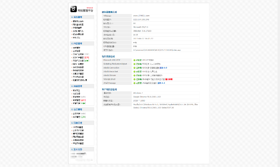This screenshot has width=280, height=167.
Task: Click green check icon in Scripting.FileSystemObject row
Action: [x=134, y=64]
